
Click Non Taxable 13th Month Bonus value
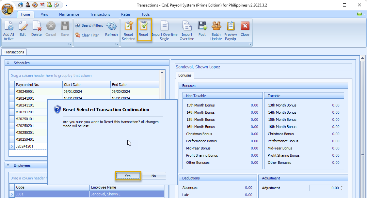(254, 105)
